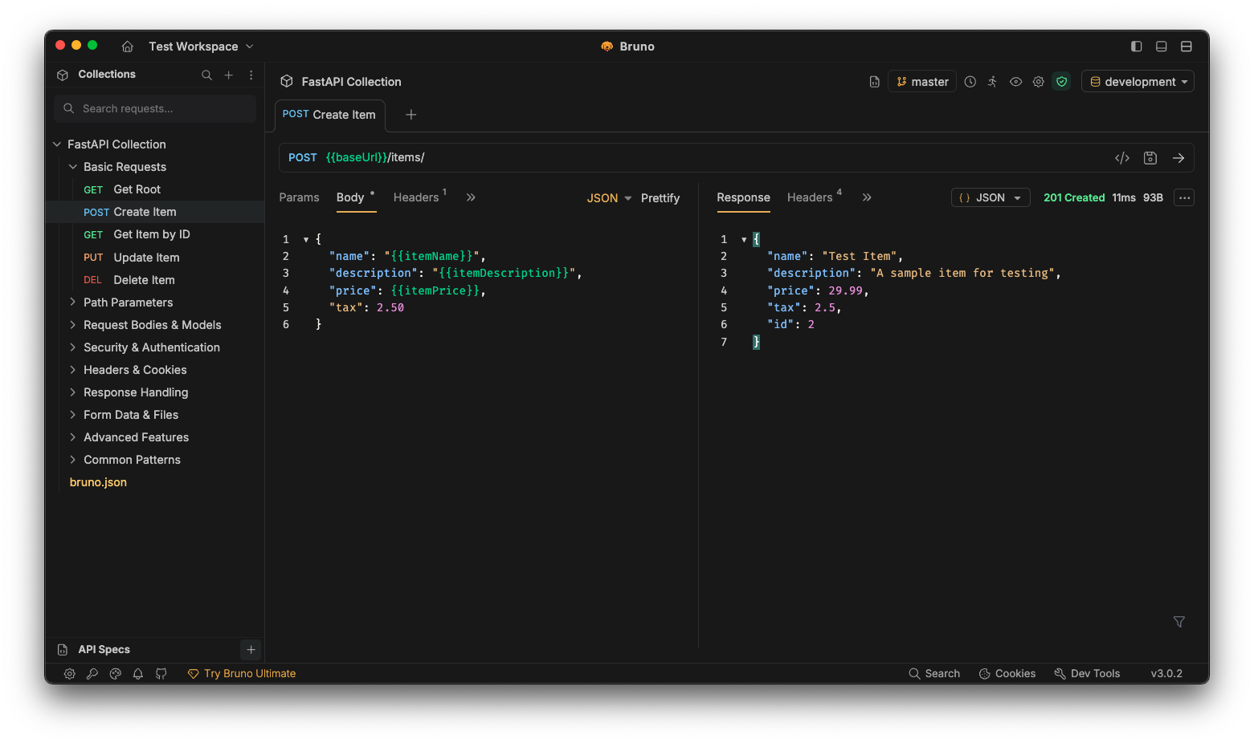Click the save request floppy disk icon
The image size is (1254, 743).
[1150, 158]
